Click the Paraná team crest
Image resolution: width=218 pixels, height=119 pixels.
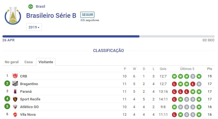tap(15, 91)
